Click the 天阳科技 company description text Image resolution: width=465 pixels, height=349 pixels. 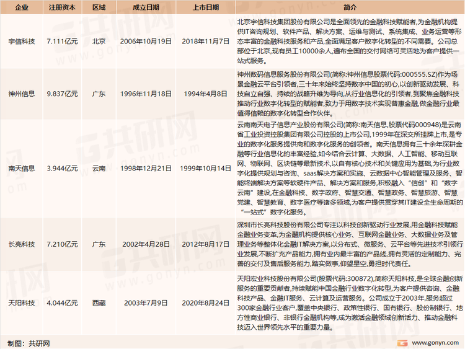pyautogui.click(x=349, y=303)
